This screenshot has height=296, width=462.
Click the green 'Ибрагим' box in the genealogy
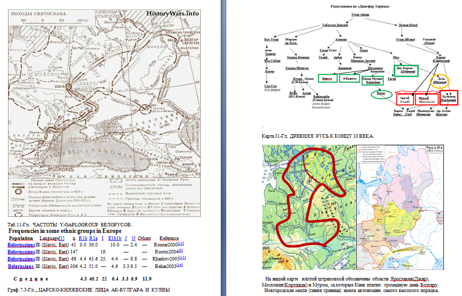[350, 79]
